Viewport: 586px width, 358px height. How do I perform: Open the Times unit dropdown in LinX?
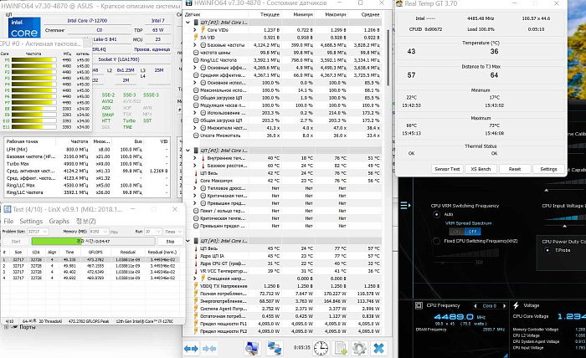[x=173, y=232]
